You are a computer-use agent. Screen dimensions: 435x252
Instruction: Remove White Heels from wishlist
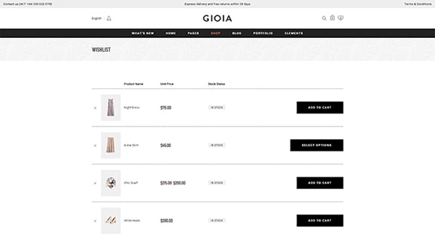click(95, 221)
